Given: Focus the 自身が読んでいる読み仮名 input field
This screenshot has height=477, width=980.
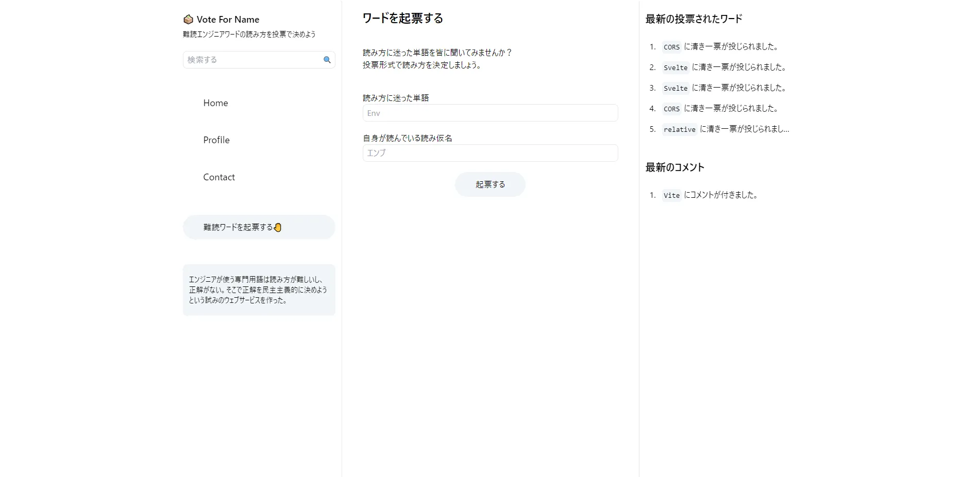Looking at the screenshot, I should click(x=490, y=153).
